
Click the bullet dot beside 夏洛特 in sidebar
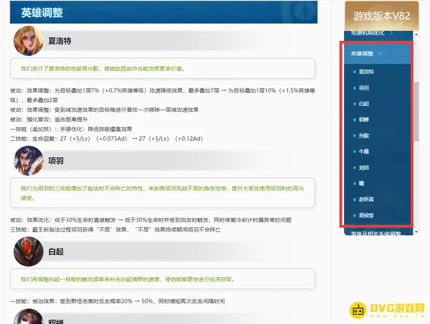coord(354,71)
